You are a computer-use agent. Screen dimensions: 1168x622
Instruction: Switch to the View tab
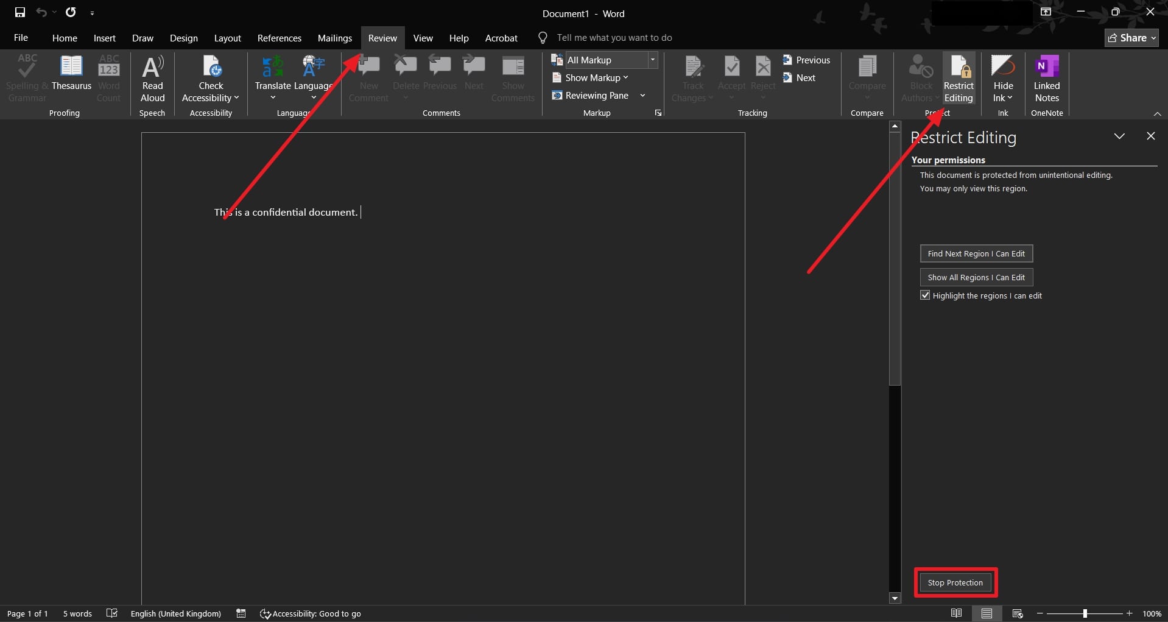pyautogui.click(x=423, y=38)
